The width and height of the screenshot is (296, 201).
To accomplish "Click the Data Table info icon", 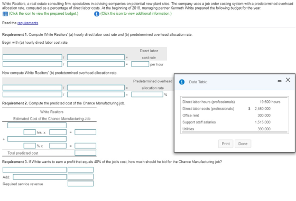I will (182, 82).
